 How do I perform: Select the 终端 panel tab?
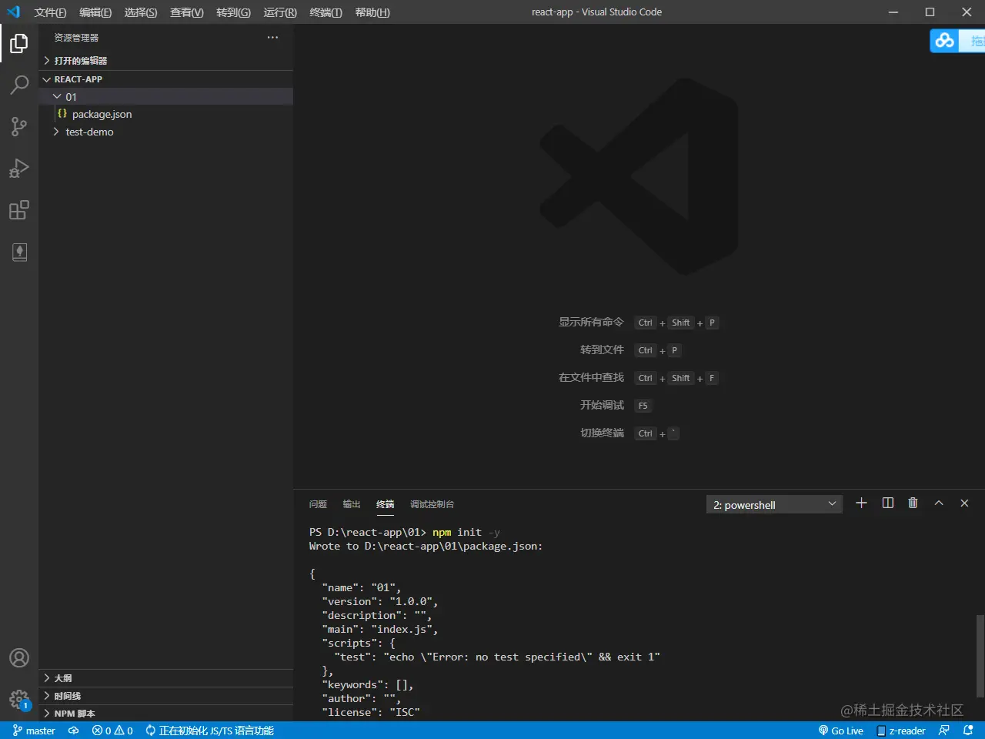[386, 504]
